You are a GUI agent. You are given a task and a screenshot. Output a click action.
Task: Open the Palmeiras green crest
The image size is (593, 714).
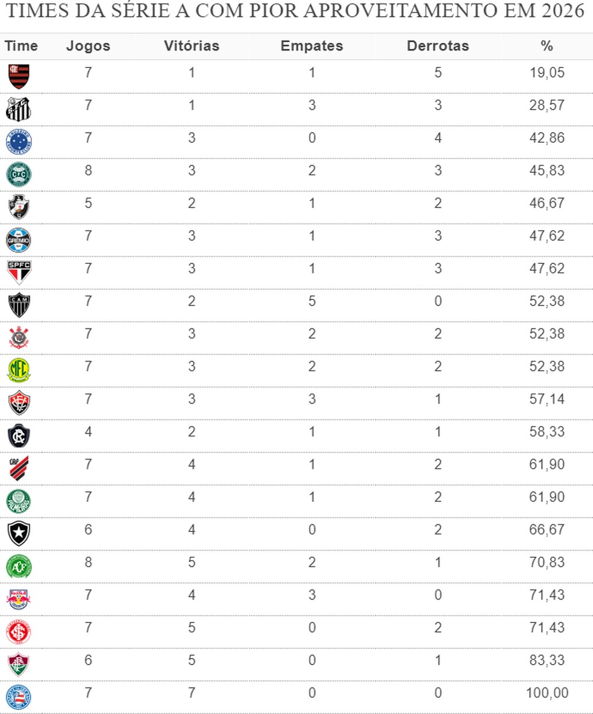(x=19, y=501)
